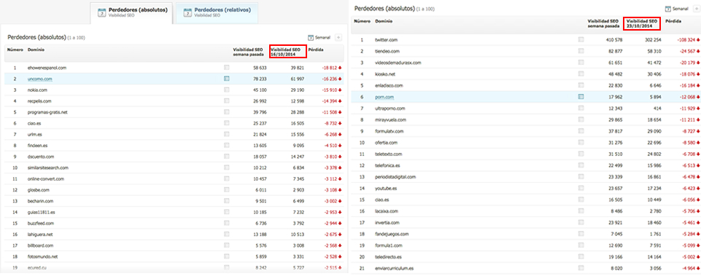Image resolution: width=701 pixels, height=276 pixels.
Task: Select the -18 812 loss value
Action: [330, 68]
